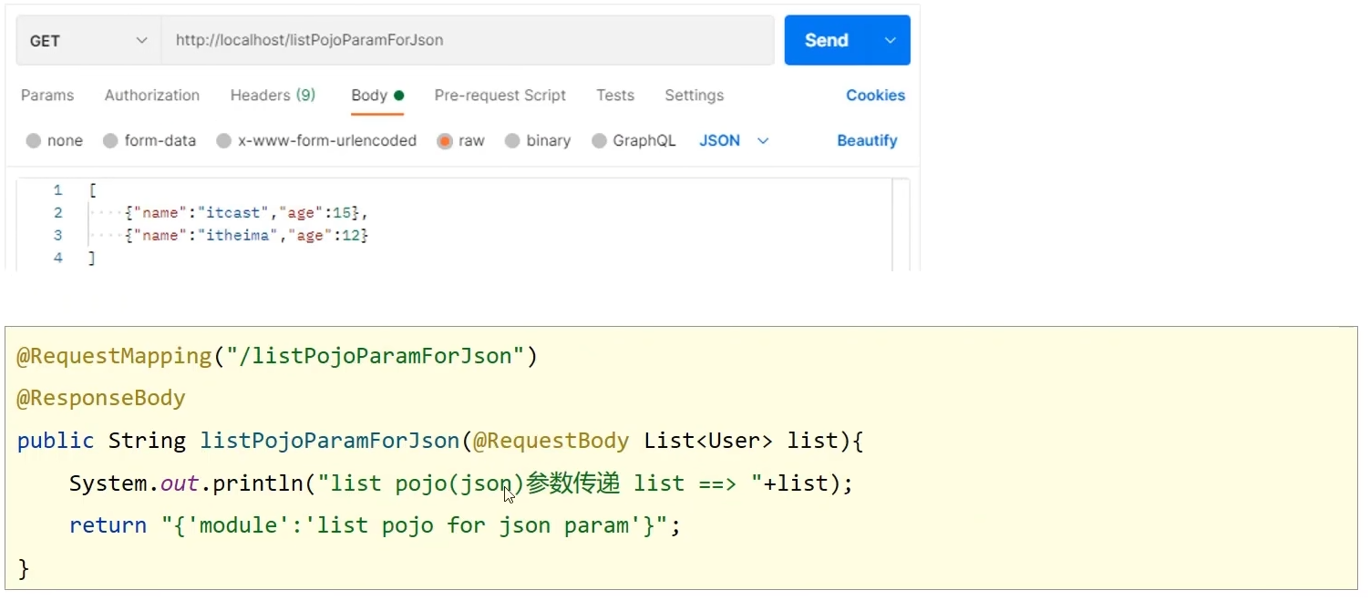Click the System.out.println code line
The height and width of the screenshot is (600, 1370).
tap(461, 483)
